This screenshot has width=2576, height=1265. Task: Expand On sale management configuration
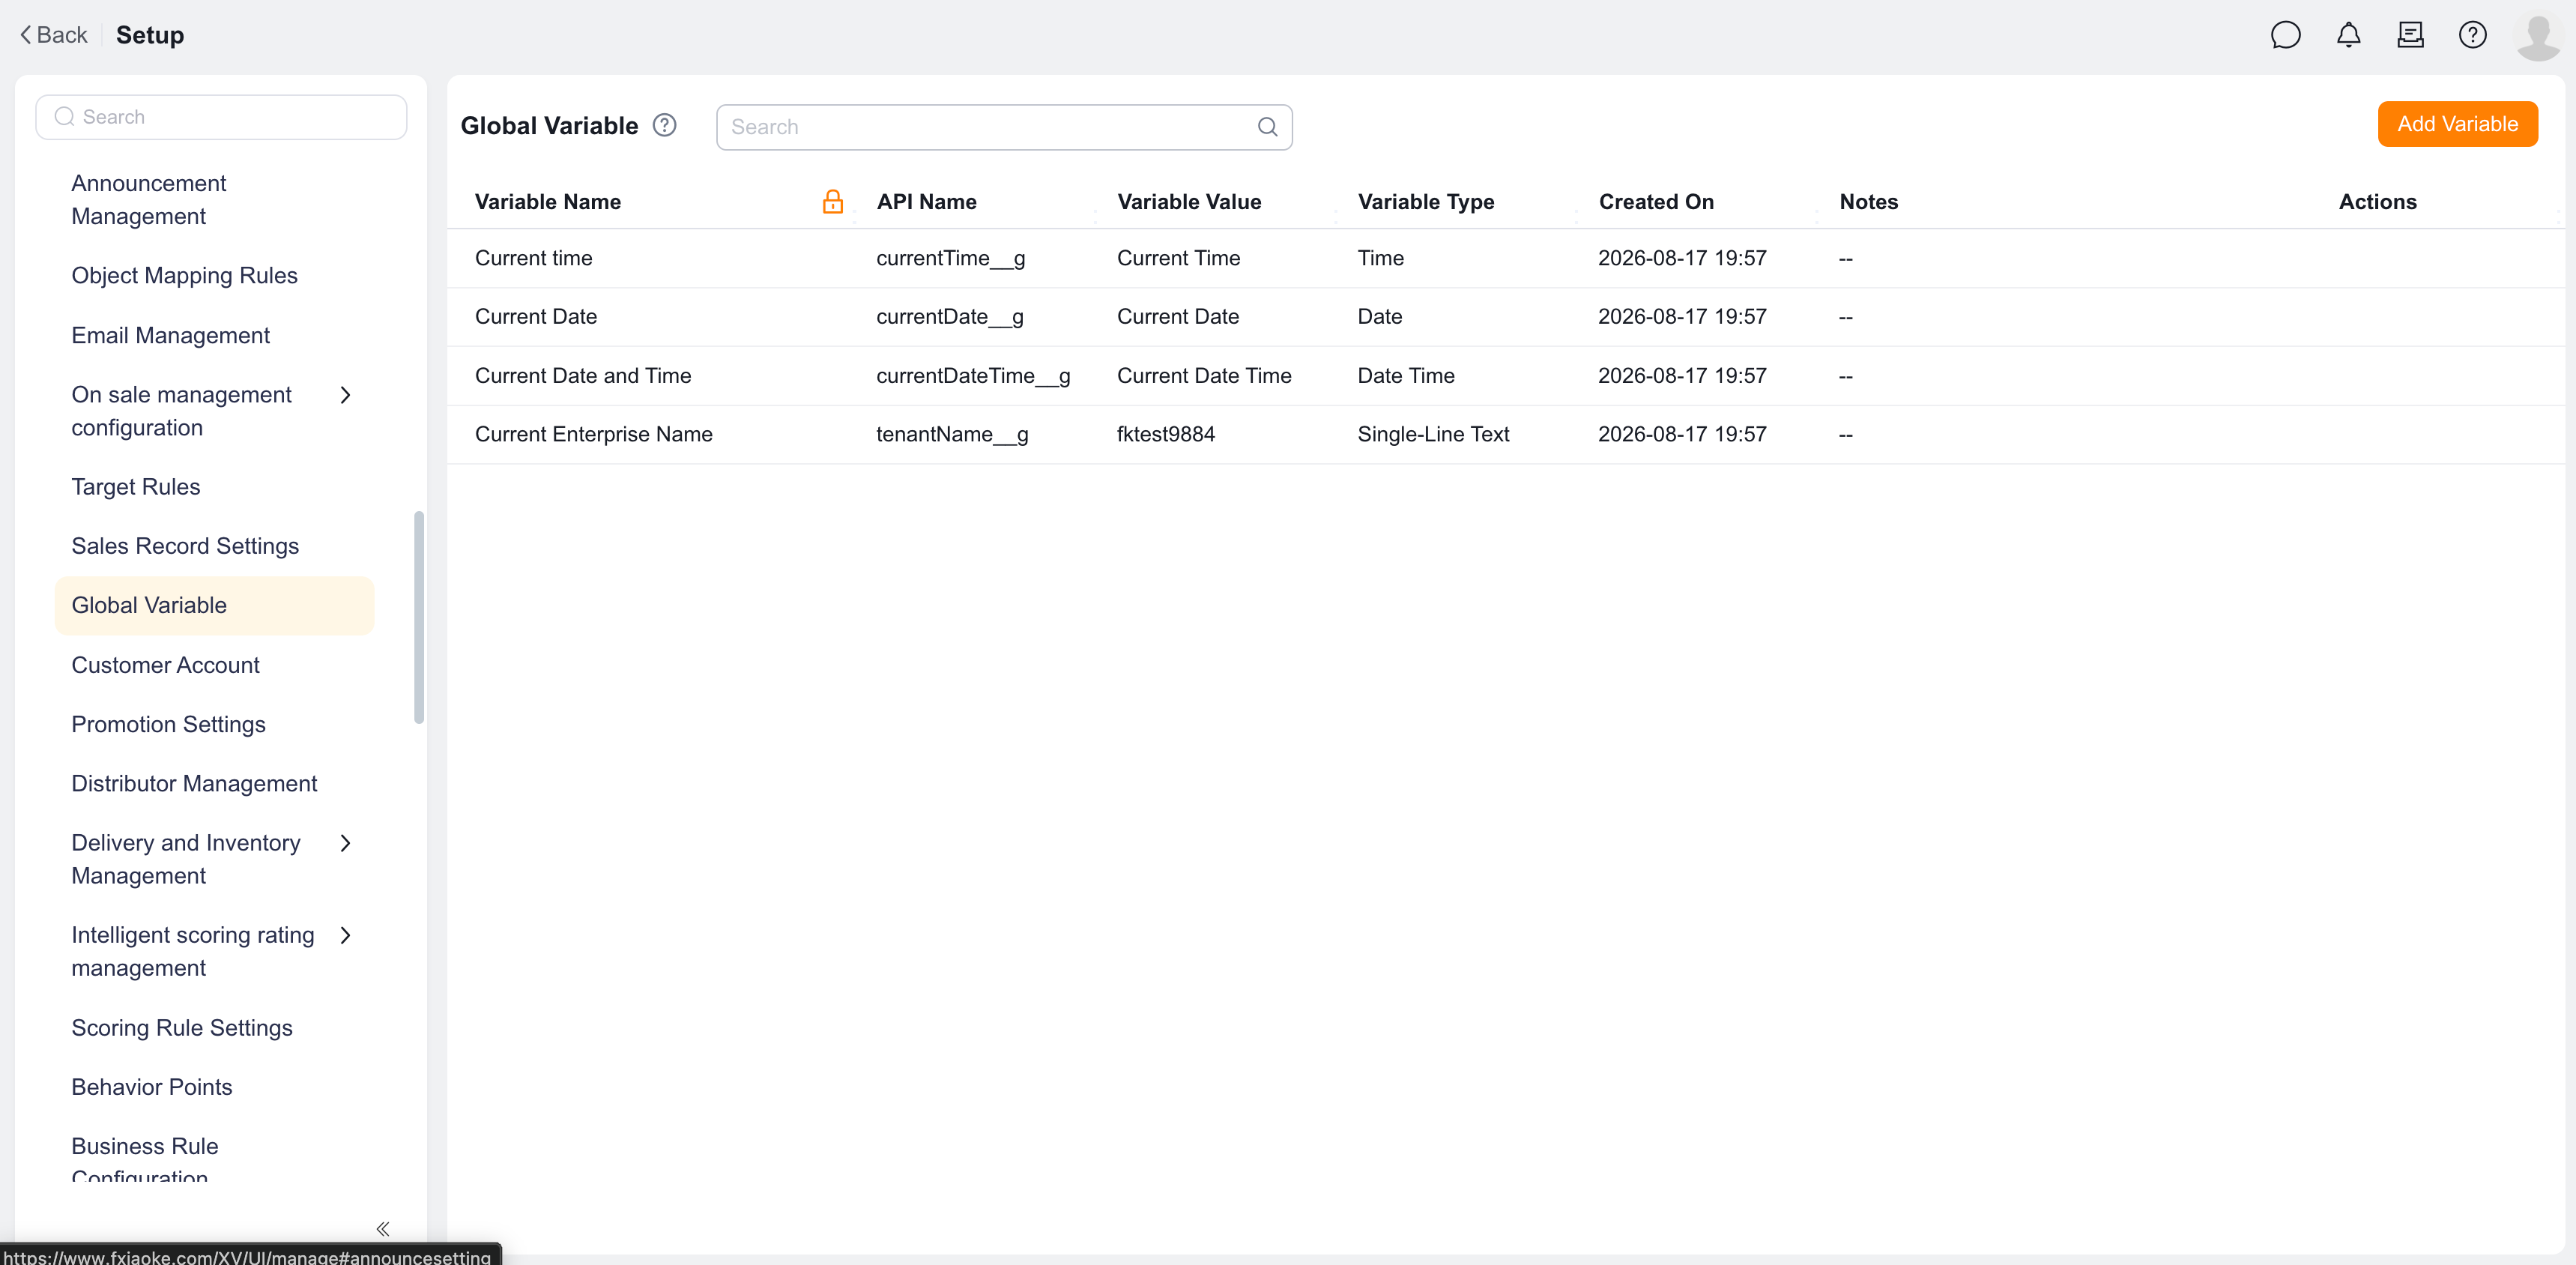tap(346, 395)
